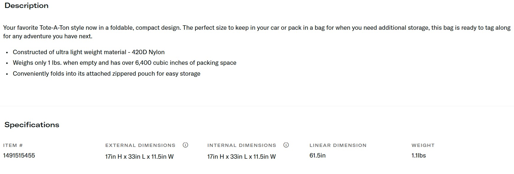Click the LINEAR DIMENSION label
This screenshot has height=174, width=514.
[x=338, y=145]
